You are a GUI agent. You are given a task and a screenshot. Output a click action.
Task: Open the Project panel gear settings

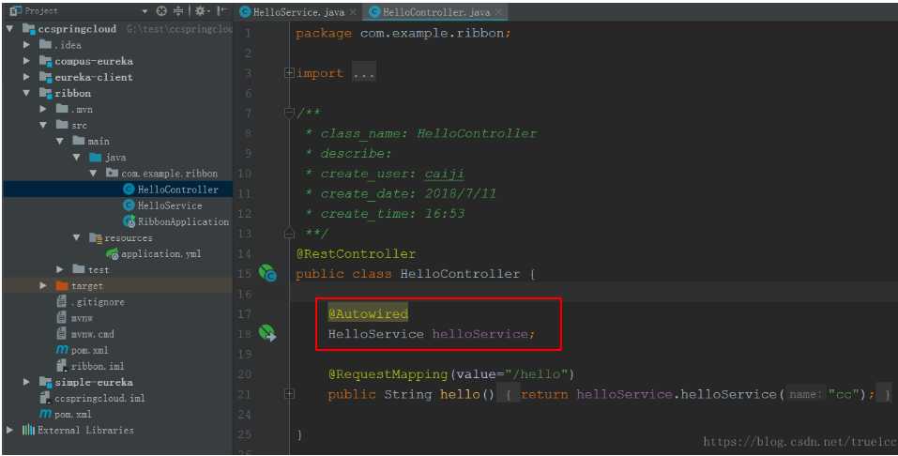tap(200, 11)
